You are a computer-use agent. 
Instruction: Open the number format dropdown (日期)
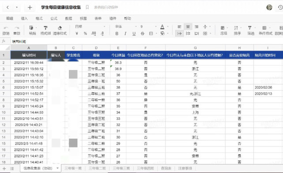(90, 26)
